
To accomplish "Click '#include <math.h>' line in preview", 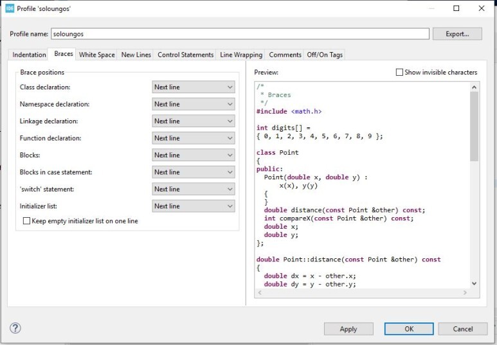I will tap(289, 112).
